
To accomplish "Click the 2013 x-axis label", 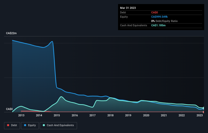I will tap(21, 115).
